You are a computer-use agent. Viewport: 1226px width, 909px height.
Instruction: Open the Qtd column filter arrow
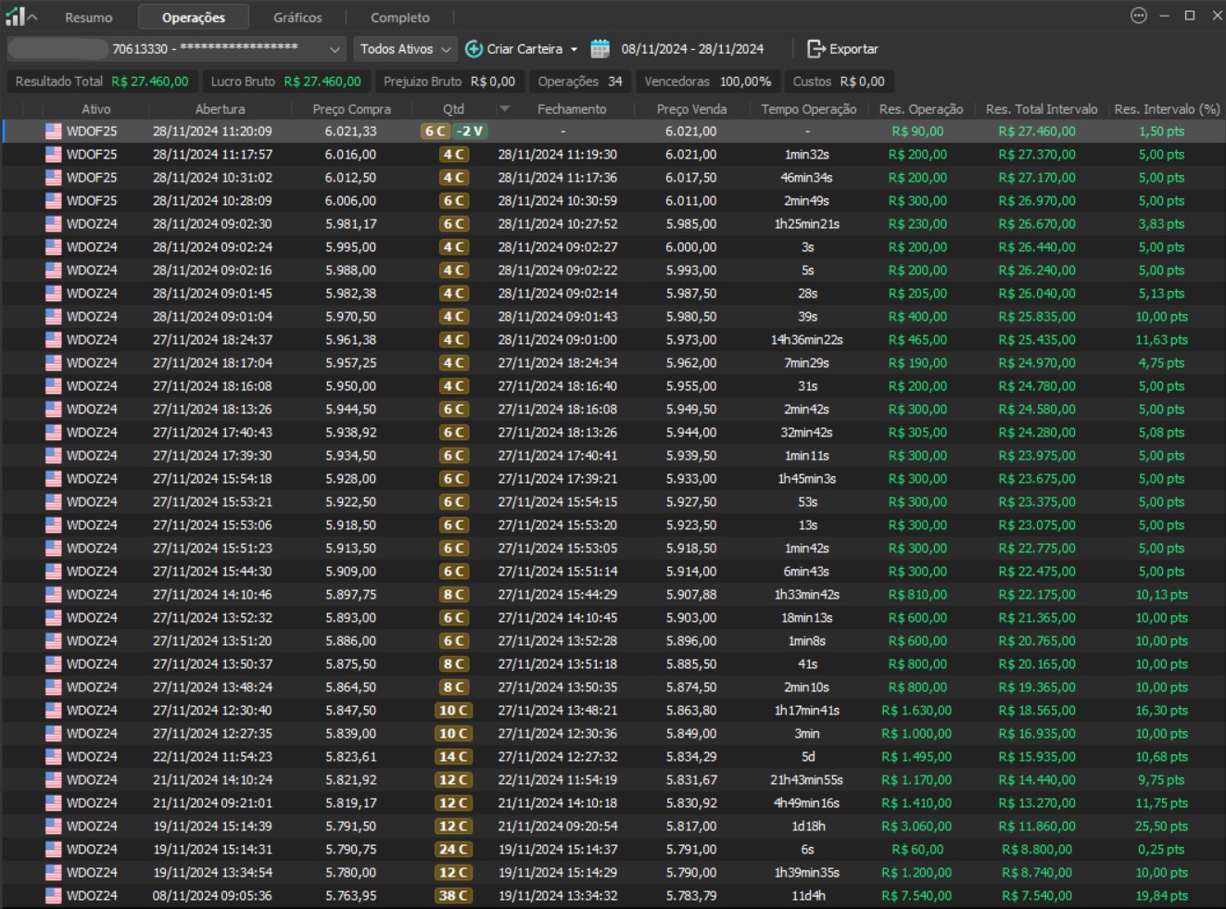click(504, 109)
